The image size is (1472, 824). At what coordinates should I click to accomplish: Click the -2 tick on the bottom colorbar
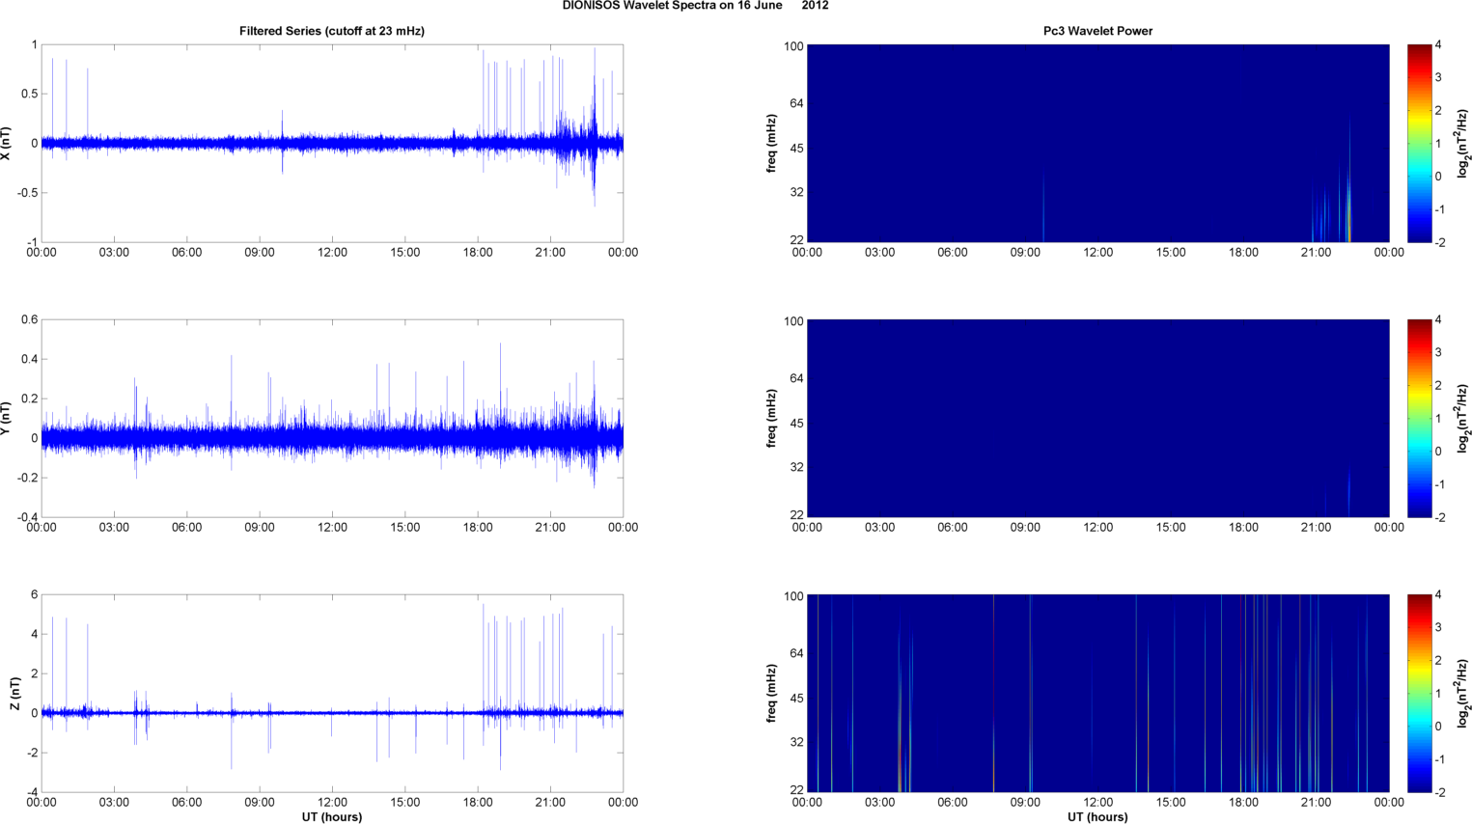(x=1440, y=793)
